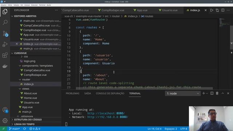The height and width of the screenshot is (131, 233).
Task: Switch to CompCabecalho.vue editor tab
Action: [75, 10]
